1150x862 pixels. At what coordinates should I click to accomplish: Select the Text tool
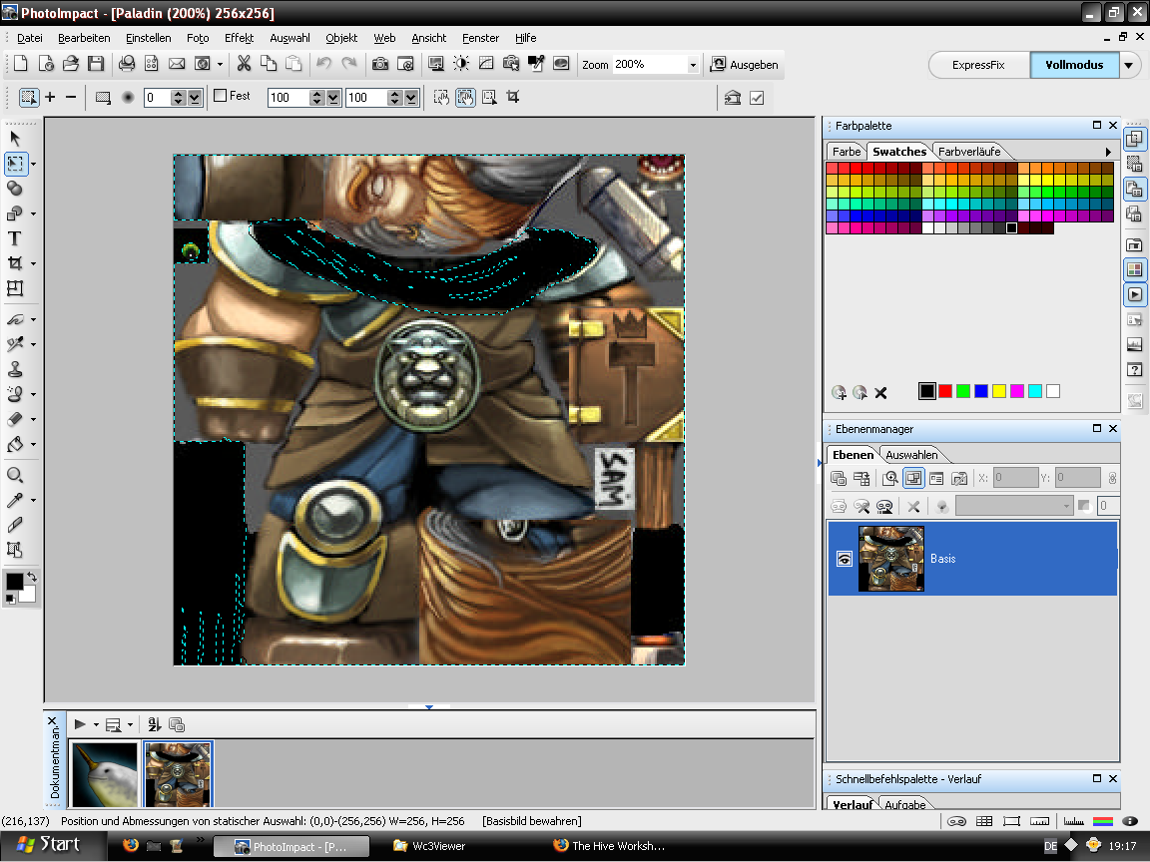15,238
